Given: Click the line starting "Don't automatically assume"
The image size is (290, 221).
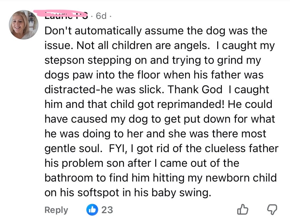Looking at the screenshot, I should pos(156,31).
